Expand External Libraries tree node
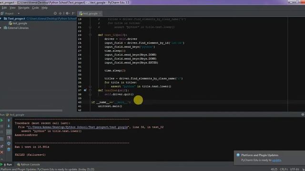Viewport: 305px width, 171px height. [x=1, y=28]
